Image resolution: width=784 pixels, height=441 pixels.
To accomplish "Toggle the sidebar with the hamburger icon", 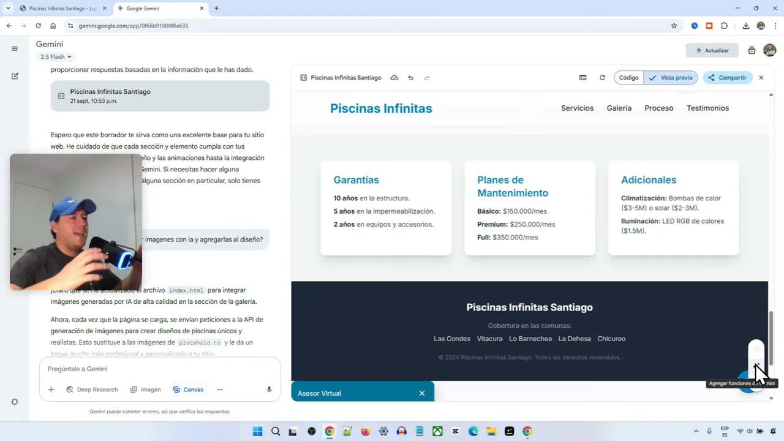I will pyautogui.click(x=15, y=48).
